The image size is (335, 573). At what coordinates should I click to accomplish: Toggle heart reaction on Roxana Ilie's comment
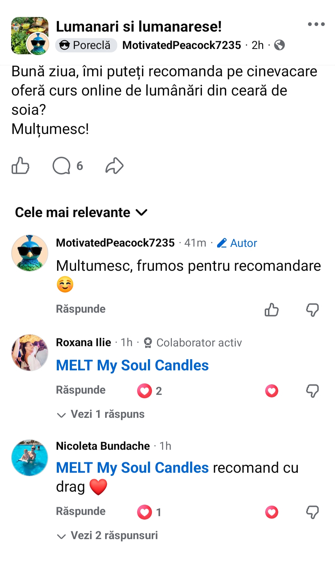pyautogui.click(x=271, y=391)
